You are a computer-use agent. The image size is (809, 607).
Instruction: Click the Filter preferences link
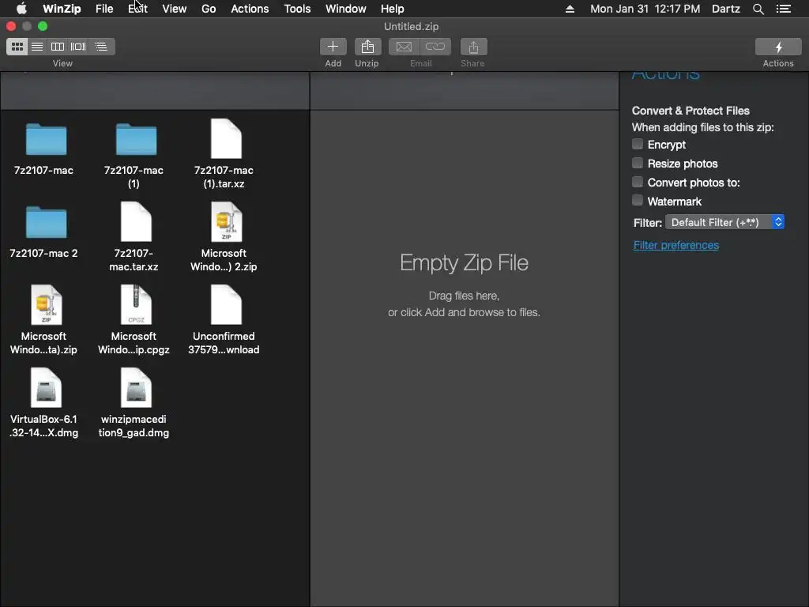coord(676,245)
